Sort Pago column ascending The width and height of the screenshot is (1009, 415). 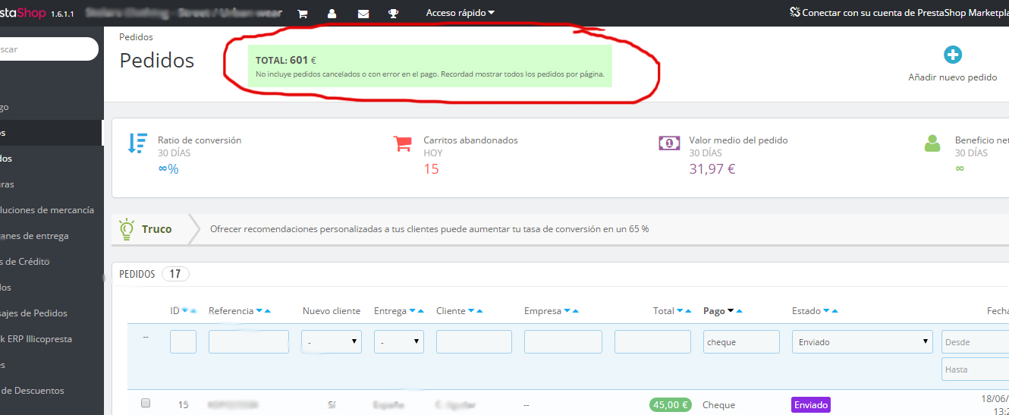click(739, 311)
